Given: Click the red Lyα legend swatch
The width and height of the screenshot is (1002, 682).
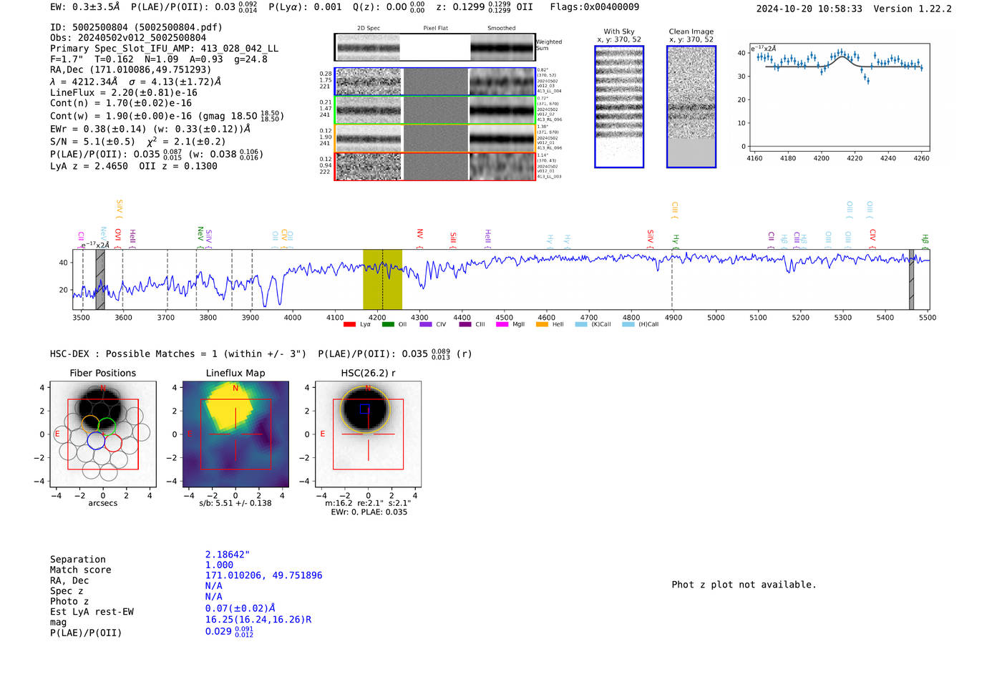Looking at the screenshot, I should pyautogui.click(x=349, y=325).
